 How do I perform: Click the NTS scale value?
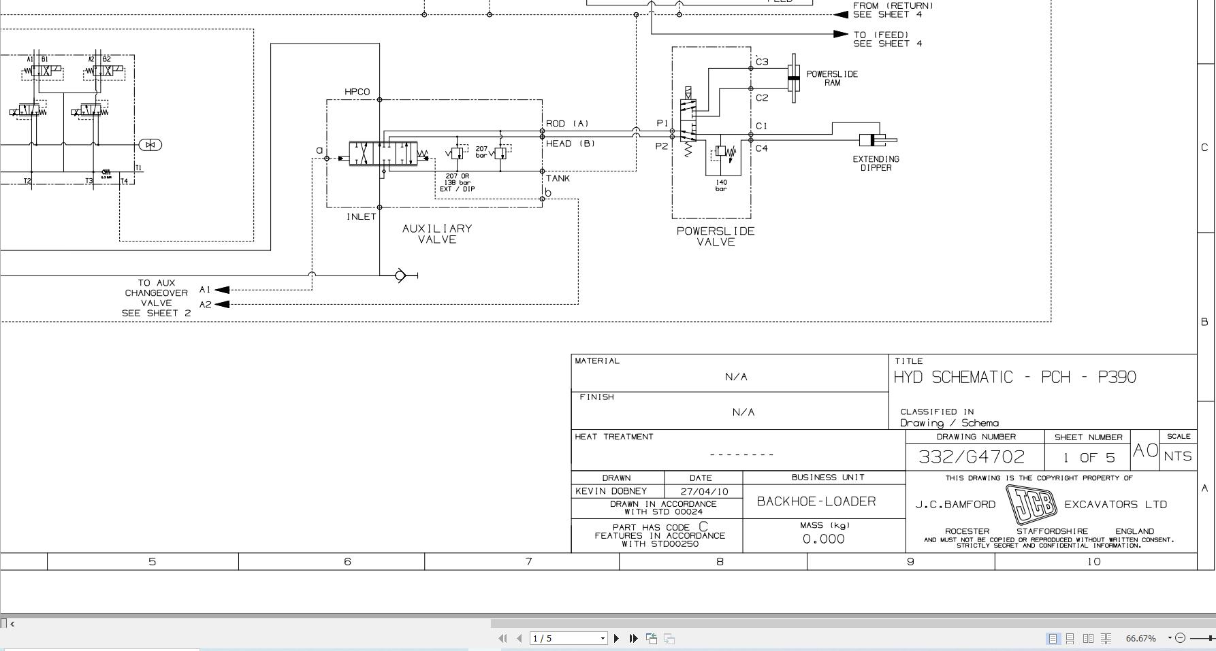[x=1178, y=456]
